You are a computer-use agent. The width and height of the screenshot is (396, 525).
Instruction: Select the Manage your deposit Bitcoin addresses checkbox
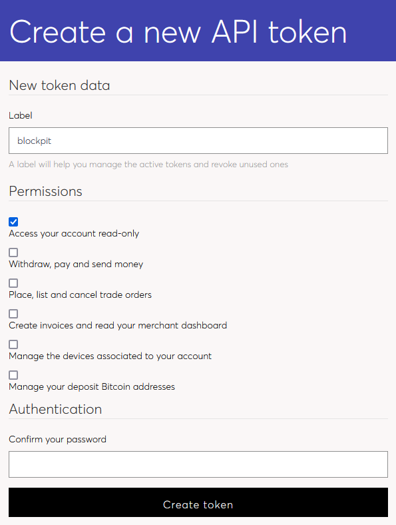click(13, 375)
